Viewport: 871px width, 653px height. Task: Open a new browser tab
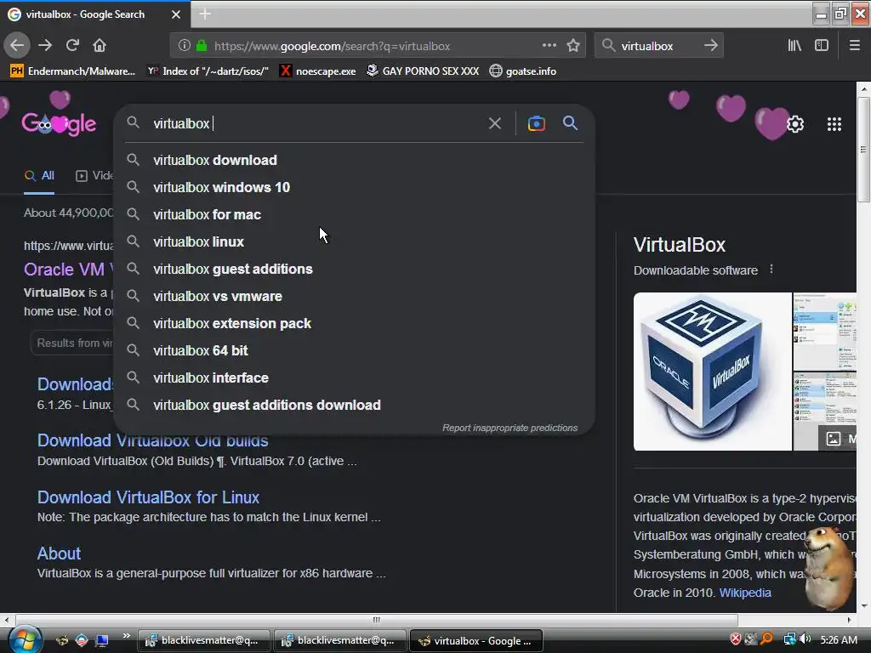pyautogui.click(x=205, y=14)
